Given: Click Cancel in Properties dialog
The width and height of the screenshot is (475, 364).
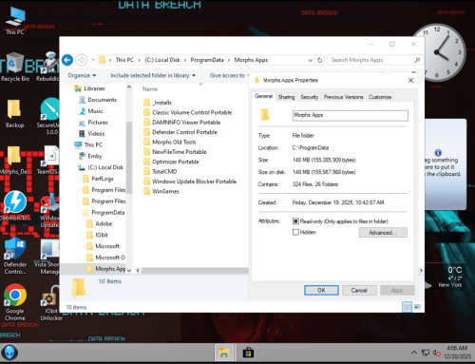Looking at the screenshot, I should 359,290.
